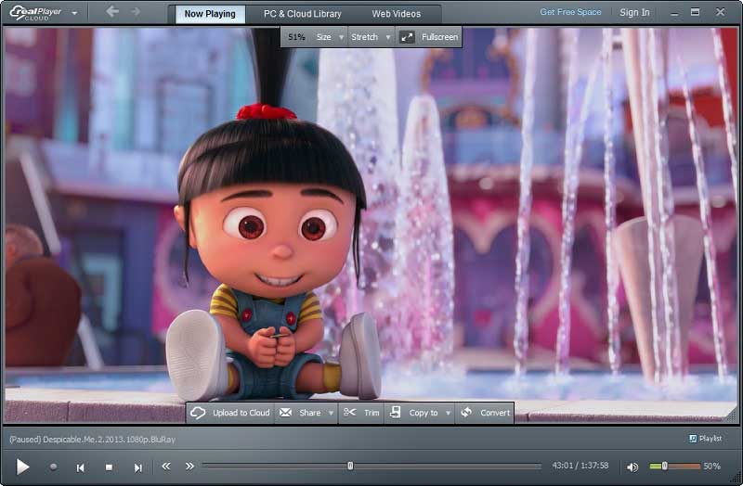Open the PC & Cloud Library tab
Viewport: 743px width, 486px height.
point(303,14)
